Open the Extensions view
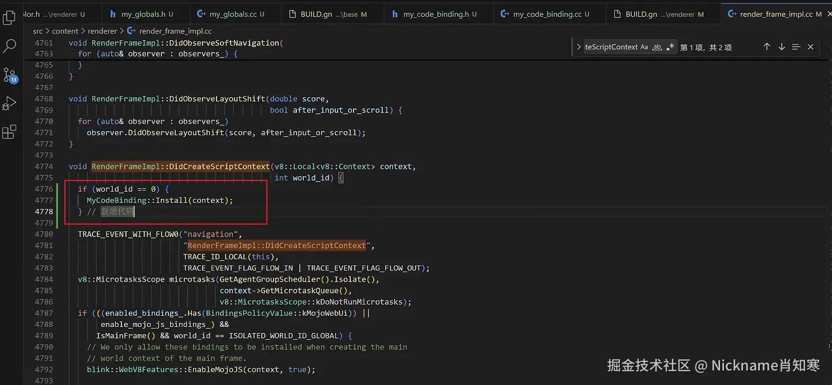Image resolution: width=832 pixels, height=385 pixels. [x=10, y=132]
